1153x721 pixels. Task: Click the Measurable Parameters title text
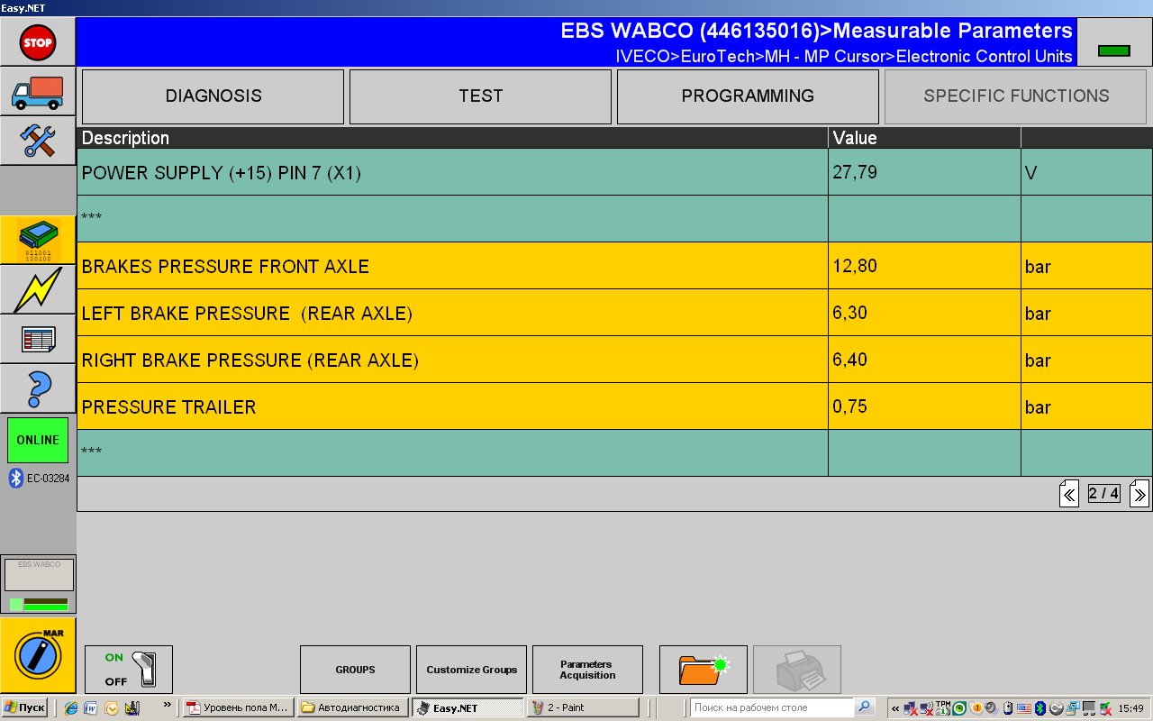[953, 31]
